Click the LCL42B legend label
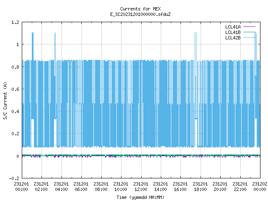Viewport: 268px width, 201px height. (233, 38)
